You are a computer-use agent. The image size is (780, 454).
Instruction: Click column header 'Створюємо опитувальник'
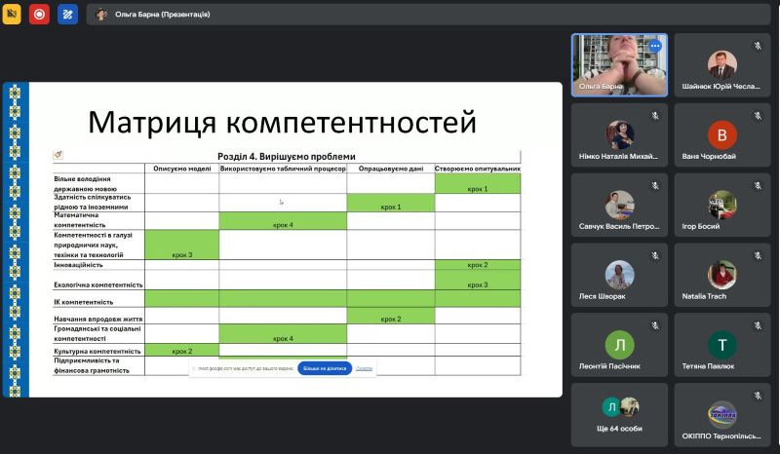[478, 169]
